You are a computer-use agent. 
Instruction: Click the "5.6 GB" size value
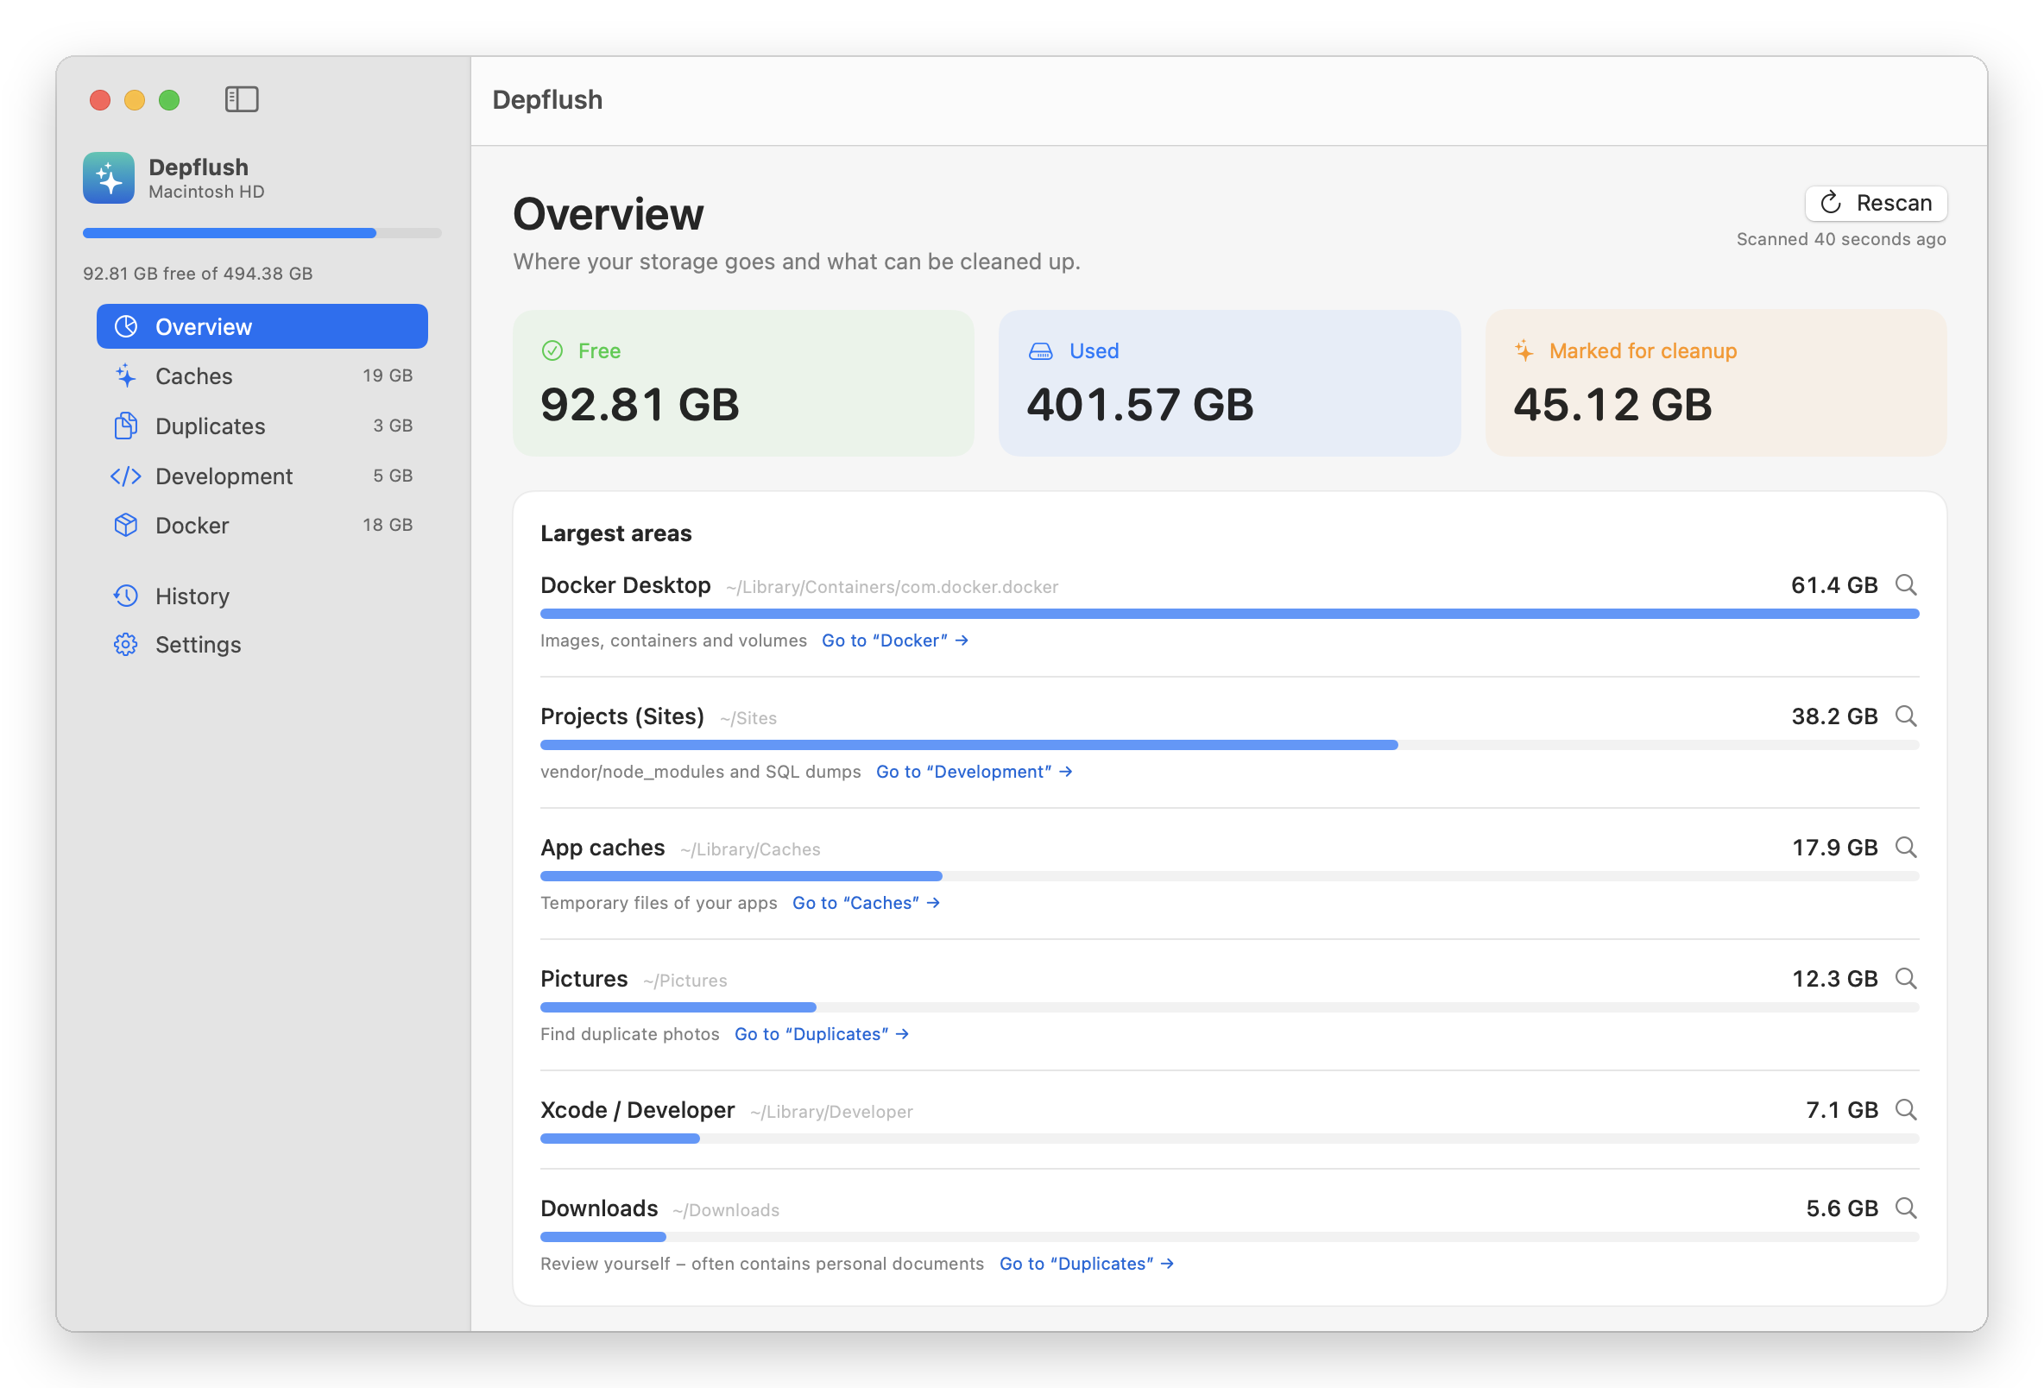(x=1842, y=1209)
